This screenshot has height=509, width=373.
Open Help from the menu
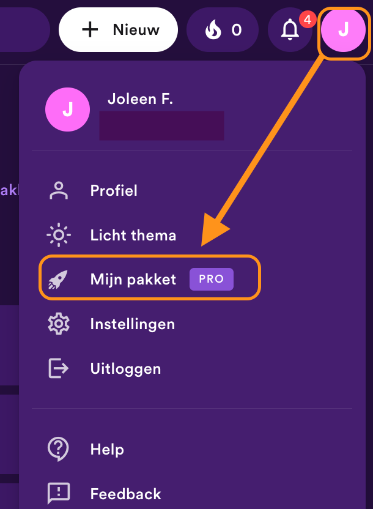pyautogui.click(x=107, y=449)
